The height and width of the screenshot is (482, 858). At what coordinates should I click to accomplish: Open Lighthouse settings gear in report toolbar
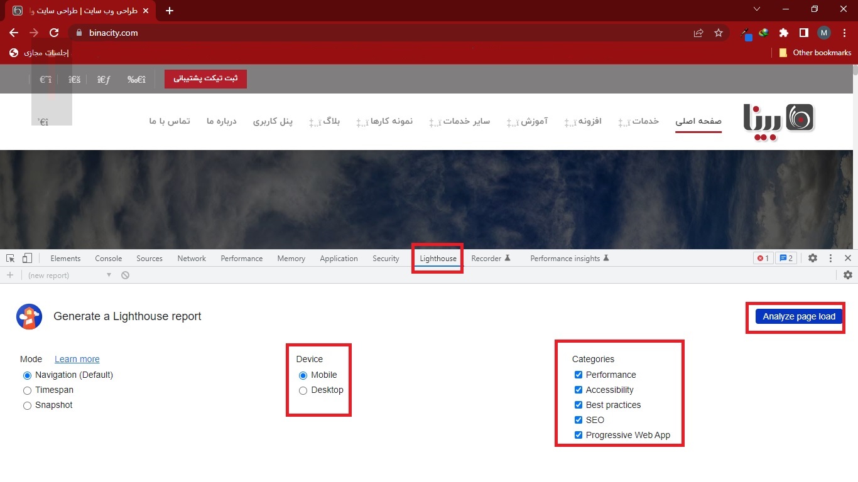(x=848, y=275)
